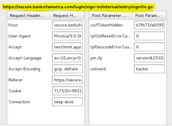Click the pm_fp value field
Screen dimensions: 172x126
point(149,58)
